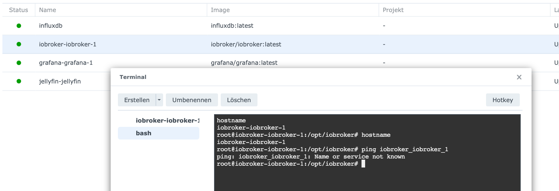Click the terminal prompt cursor line
The image size is (559, 191).
tap(291, 164)
